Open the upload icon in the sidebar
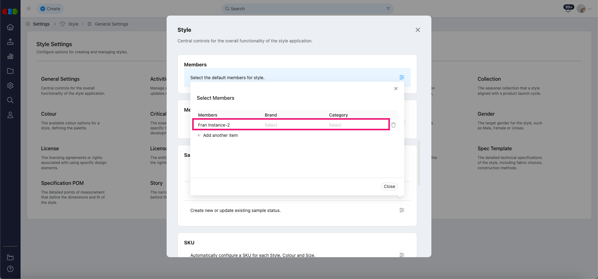The height and width of the screenshot is (279, 598). tap(10, 42)
